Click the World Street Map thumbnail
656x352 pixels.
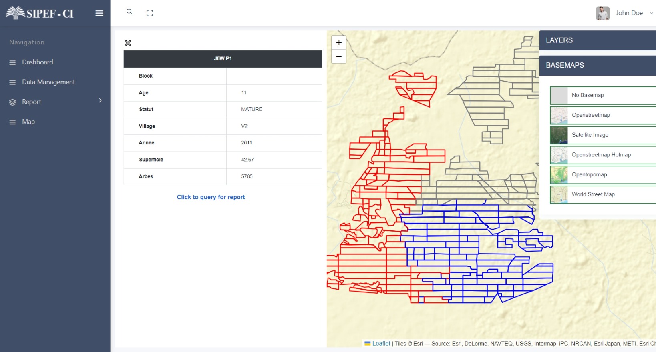click(559, 194)
